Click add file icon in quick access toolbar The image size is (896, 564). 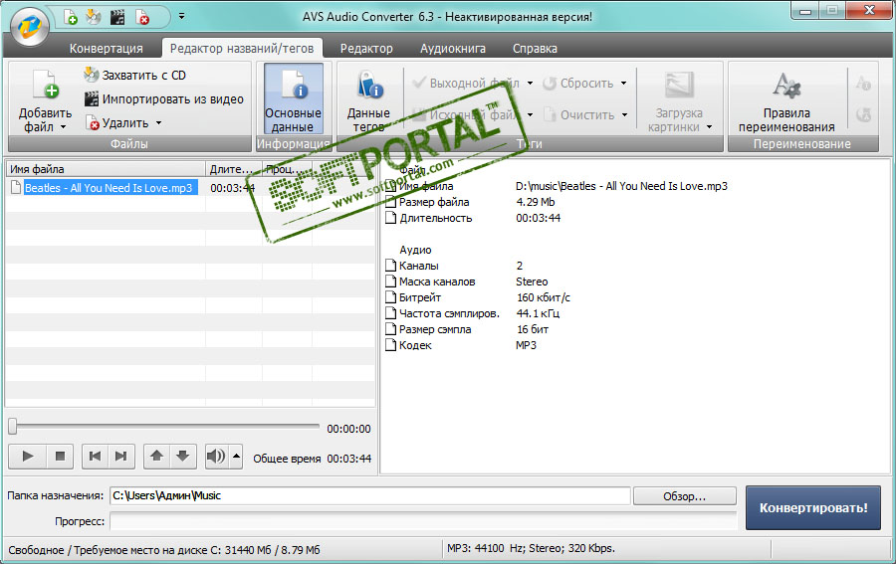[70, 18]
